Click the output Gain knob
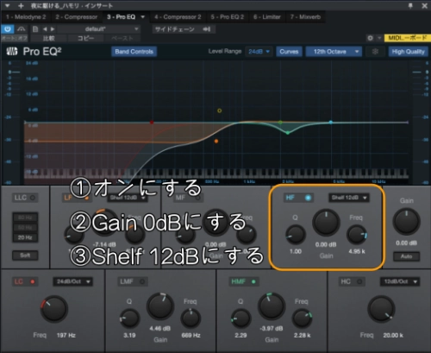 [x=406, y=223]
